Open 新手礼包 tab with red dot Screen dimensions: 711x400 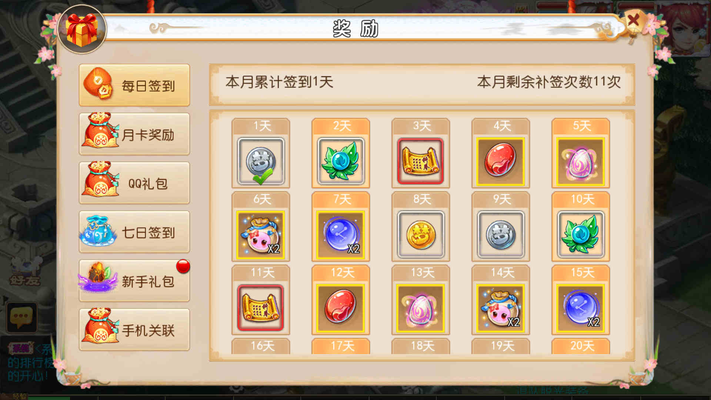pos(134,281)
